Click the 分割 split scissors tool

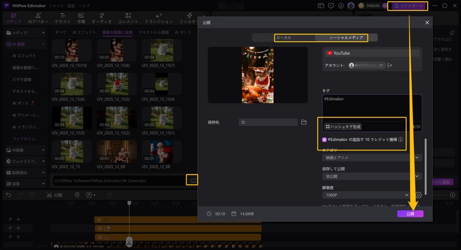tap(54, 195)
